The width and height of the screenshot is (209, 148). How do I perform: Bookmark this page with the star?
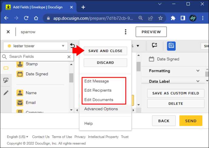click(x=160, y=18)
